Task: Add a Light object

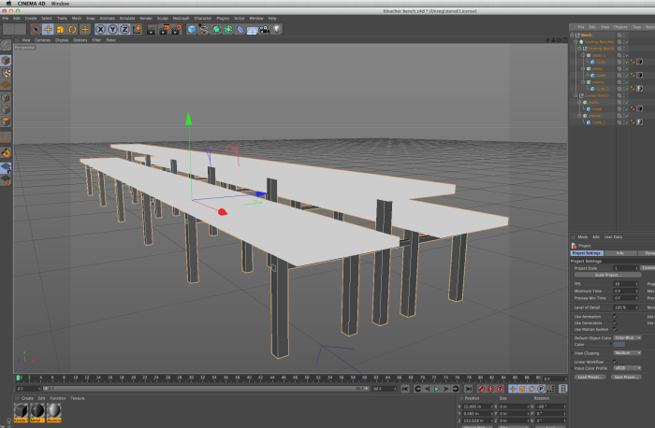Action: click(277, 29)
